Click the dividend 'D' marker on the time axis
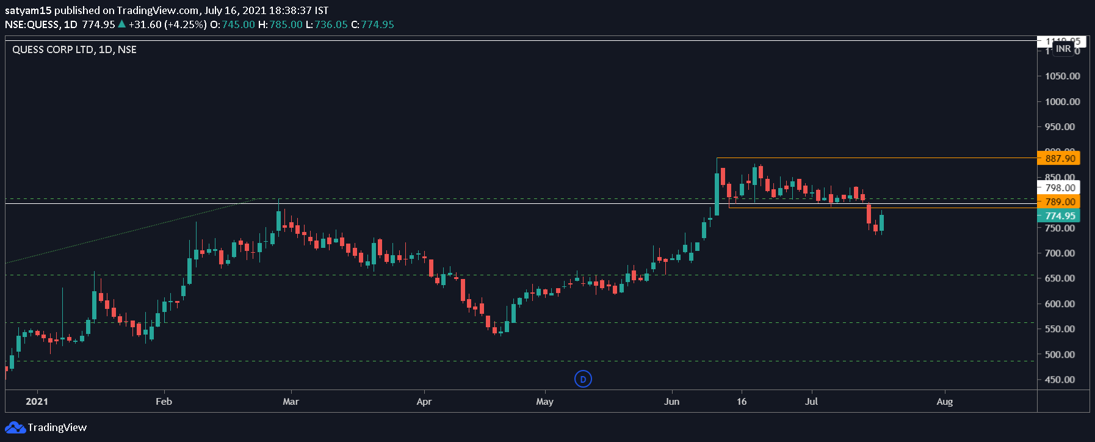The height and width of the screenshot is (442, 1095). click(583, 379)
